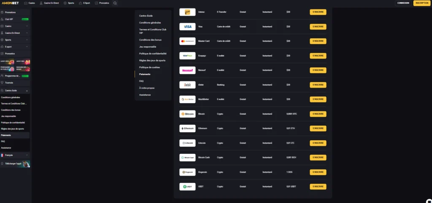Click S'INSCRIRE in the Interac row
The height and width of the screenshot is (203, 432).
coord(318,12)
